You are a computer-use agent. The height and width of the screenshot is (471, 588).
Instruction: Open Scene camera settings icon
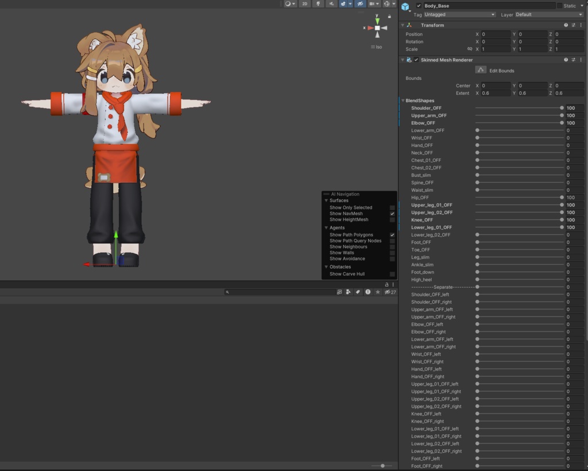click(x=372, y=4)
